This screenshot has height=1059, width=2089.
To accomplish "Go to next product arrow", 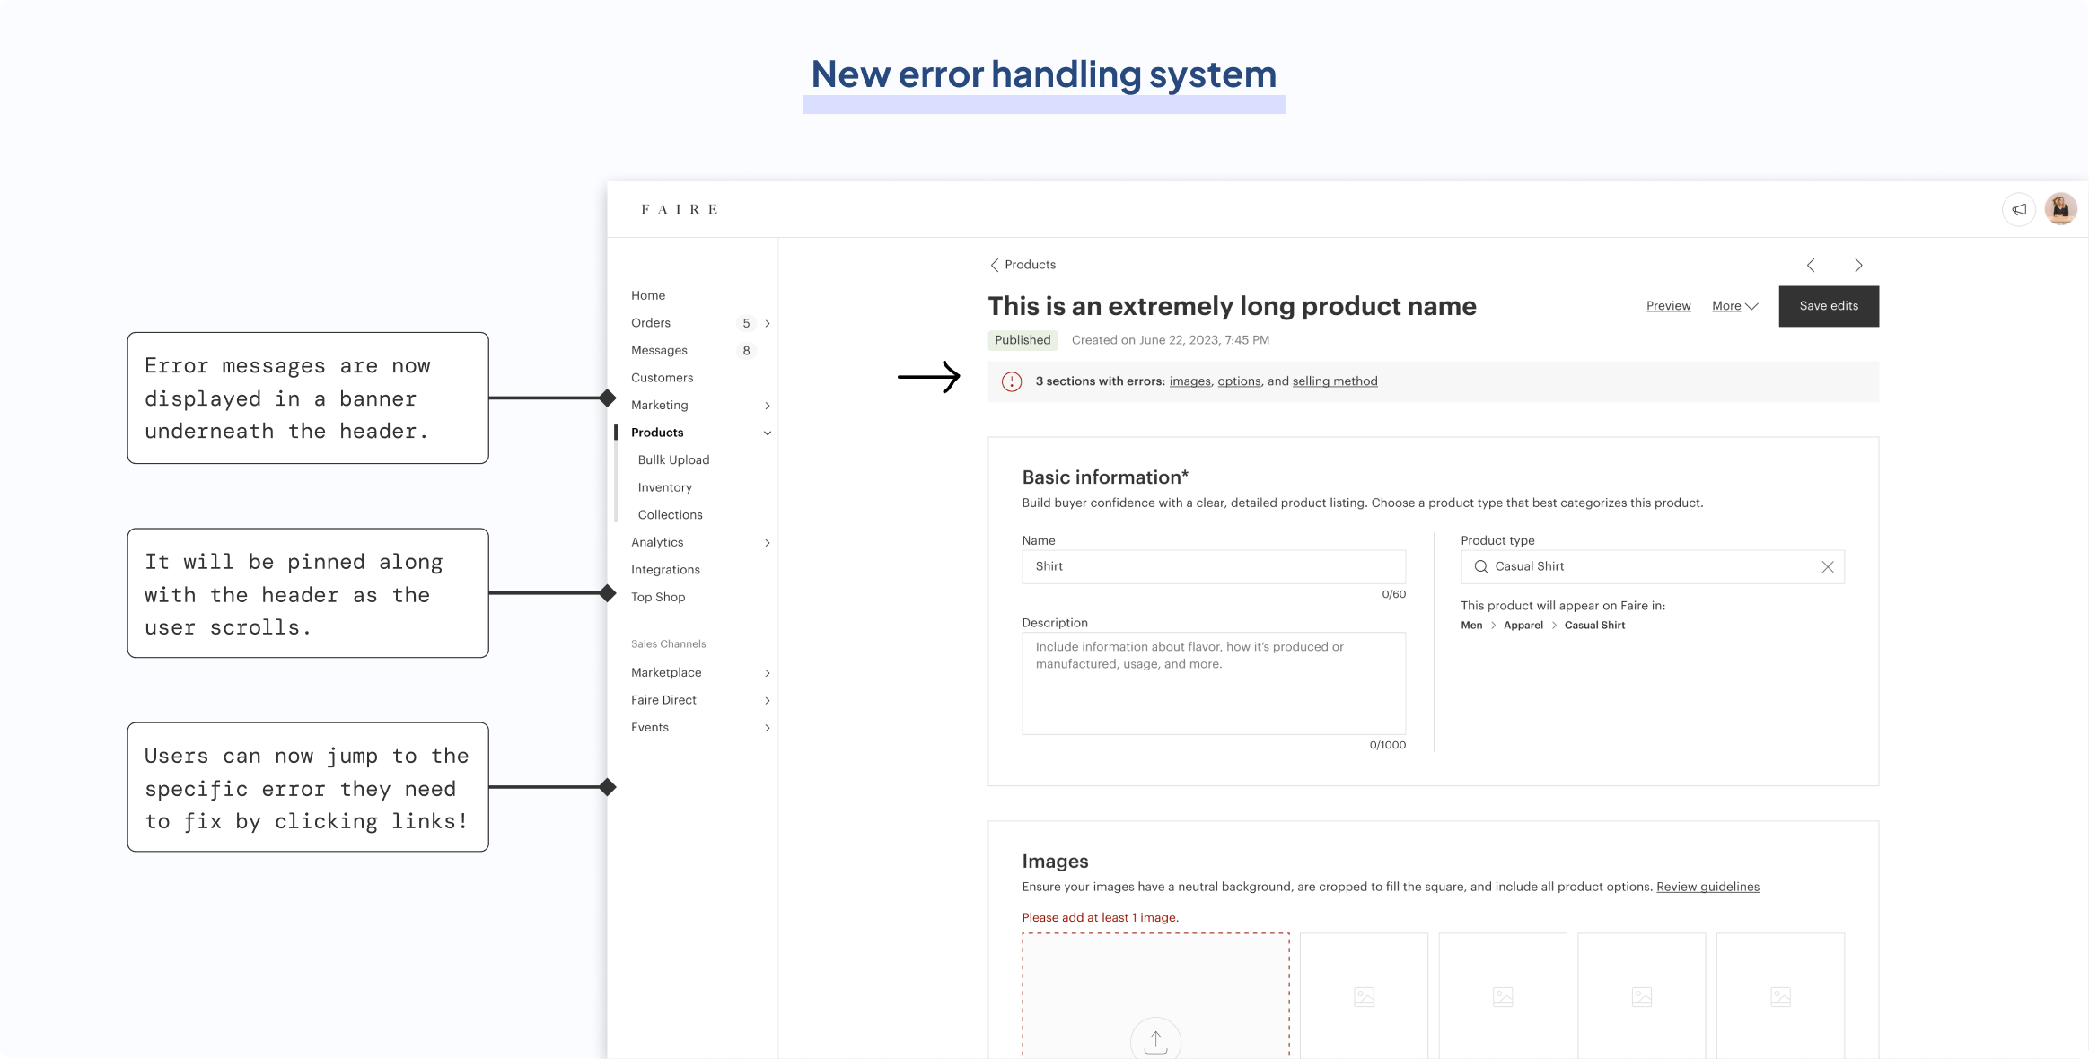I will [1858, 266].
